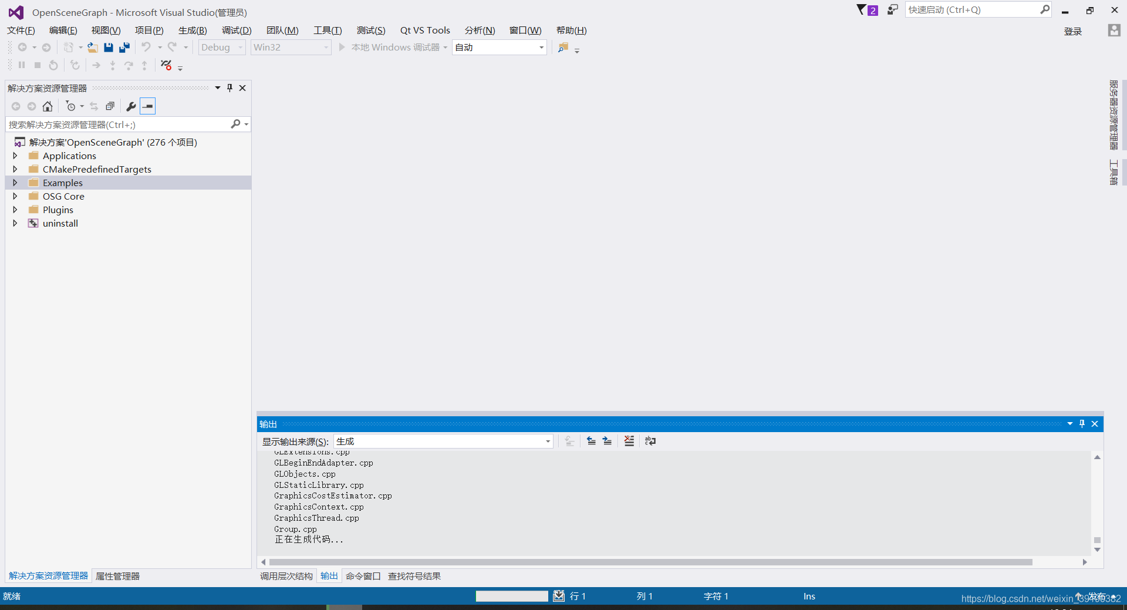Click the Pause debugging icon
Viewport: 1127px width, 610px height.
coord(22,65)
